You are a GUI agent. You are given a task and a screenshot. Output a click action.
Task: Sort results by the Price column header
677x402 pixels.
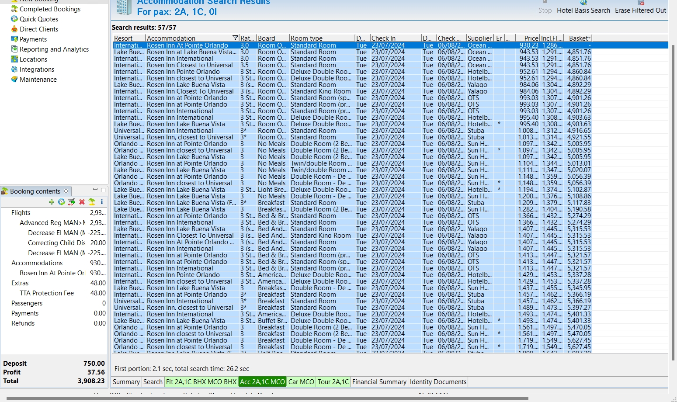tap(528, 38)
